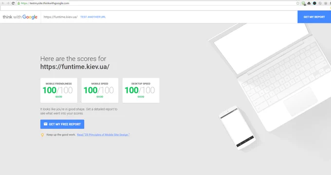Open the green shield extension icon

pos(304,3)
